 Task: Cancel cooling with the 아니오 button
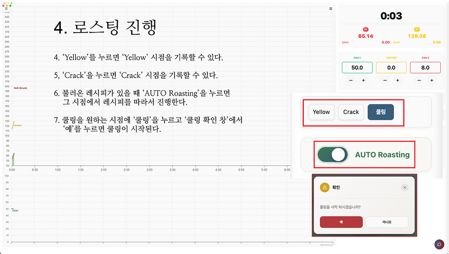tap(387, 222)
